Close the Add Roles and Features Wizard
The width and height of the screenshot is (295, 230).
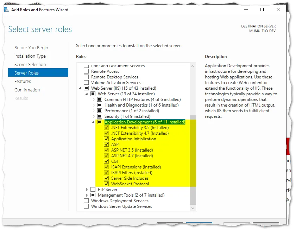pos(278,9)
